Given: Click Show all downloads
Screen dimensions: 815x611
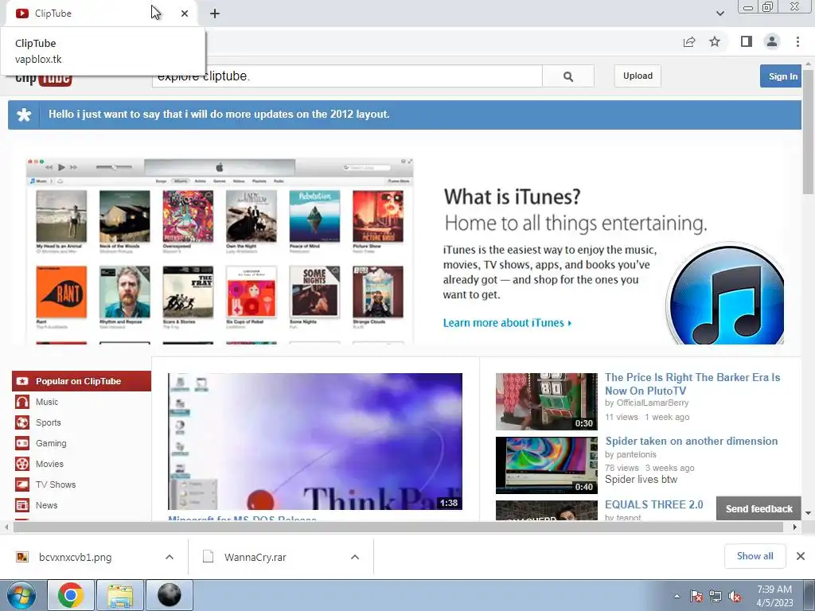Looking at the screenshot, I should tap(755, 556).
